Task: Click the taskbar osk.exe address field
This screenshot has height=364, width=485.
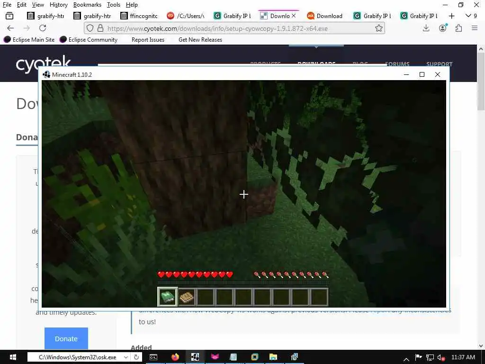Action: tap(77, 357)
